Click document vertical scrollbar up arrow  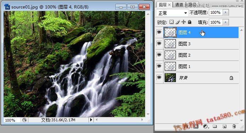[148, 14]
